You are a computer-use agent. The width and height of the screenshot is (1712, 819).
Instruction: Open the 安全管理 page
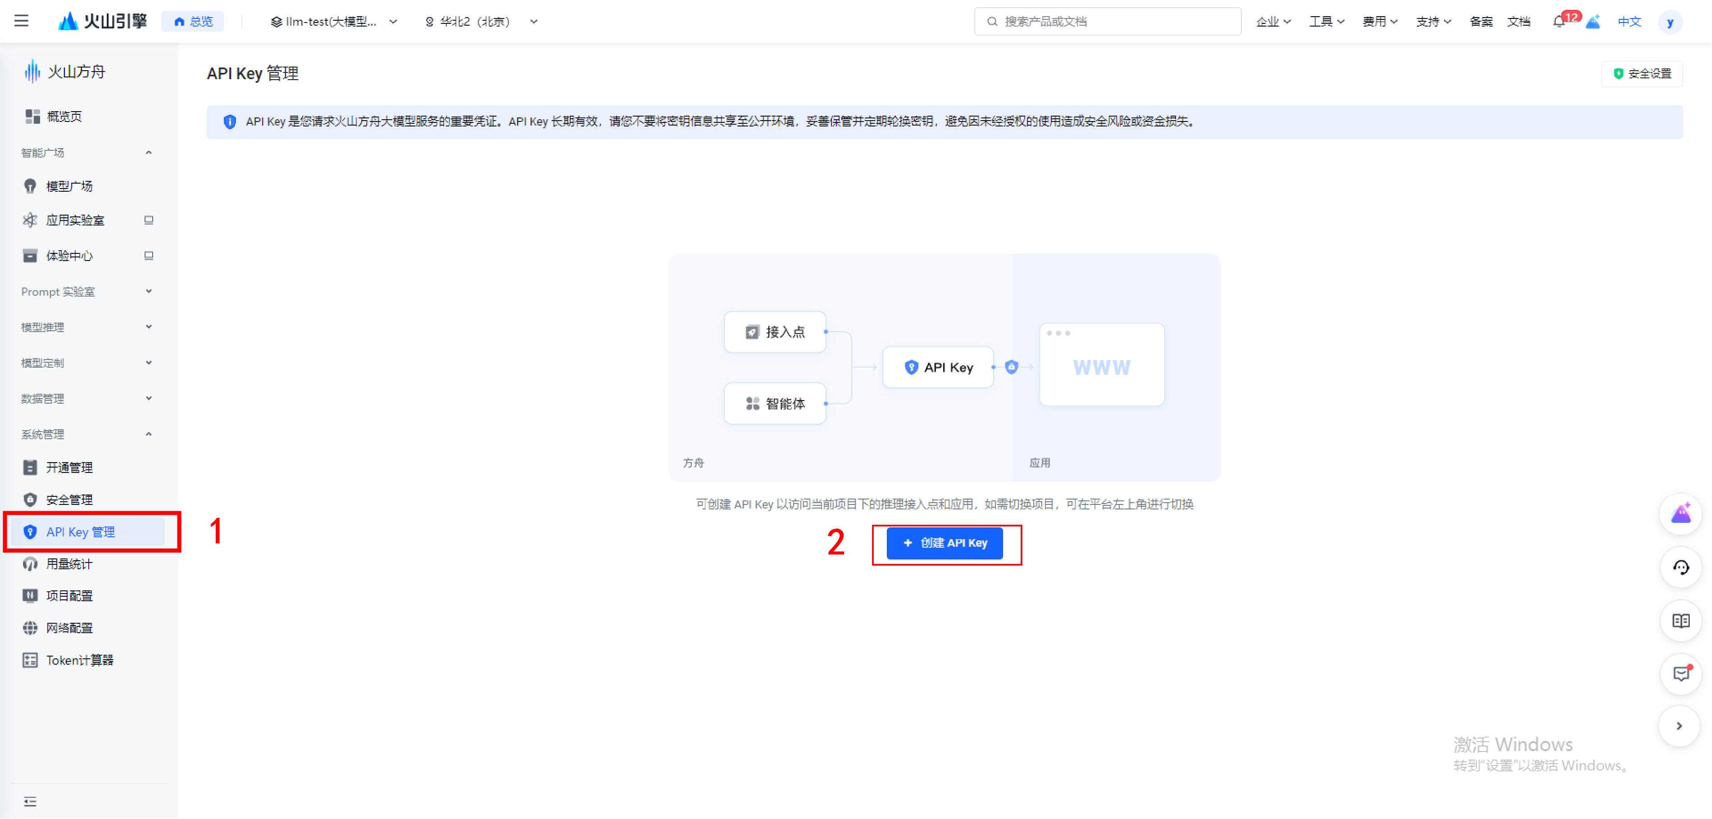[x=69, y=499]
